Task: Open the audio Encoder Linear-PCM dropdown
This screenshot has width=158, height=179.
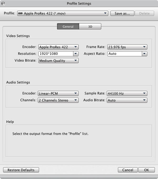Action: (x=58, y=93)
